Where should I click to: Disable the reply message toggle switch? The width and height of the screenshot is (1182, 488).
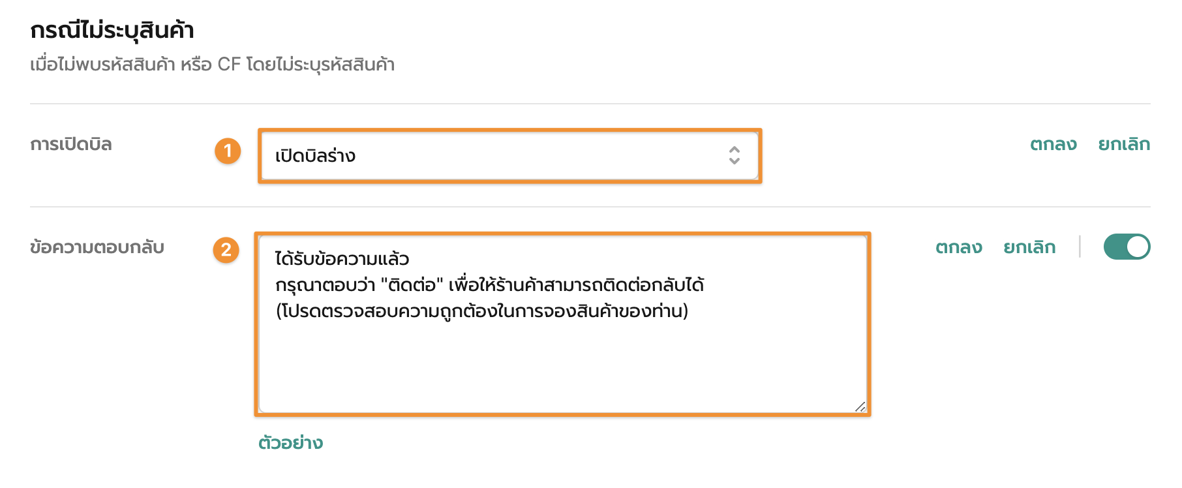[1127, 247]
